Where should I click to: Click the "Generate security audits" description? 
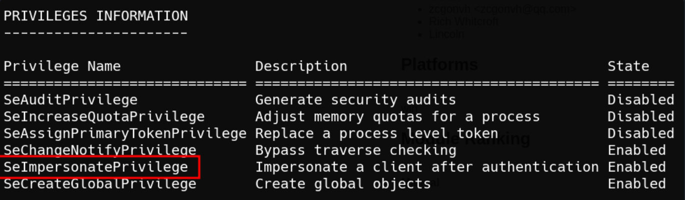click(x=355, y=100)
